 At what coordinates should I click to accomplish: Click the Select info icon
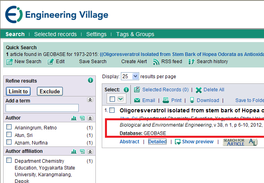tap(126, 90)
